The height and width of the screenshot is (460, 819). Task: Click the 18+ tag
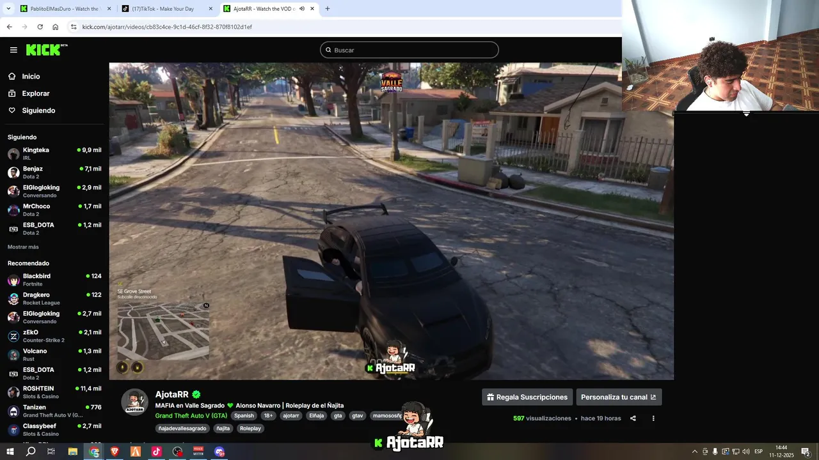pyautogui.click(x=268, y=416)
